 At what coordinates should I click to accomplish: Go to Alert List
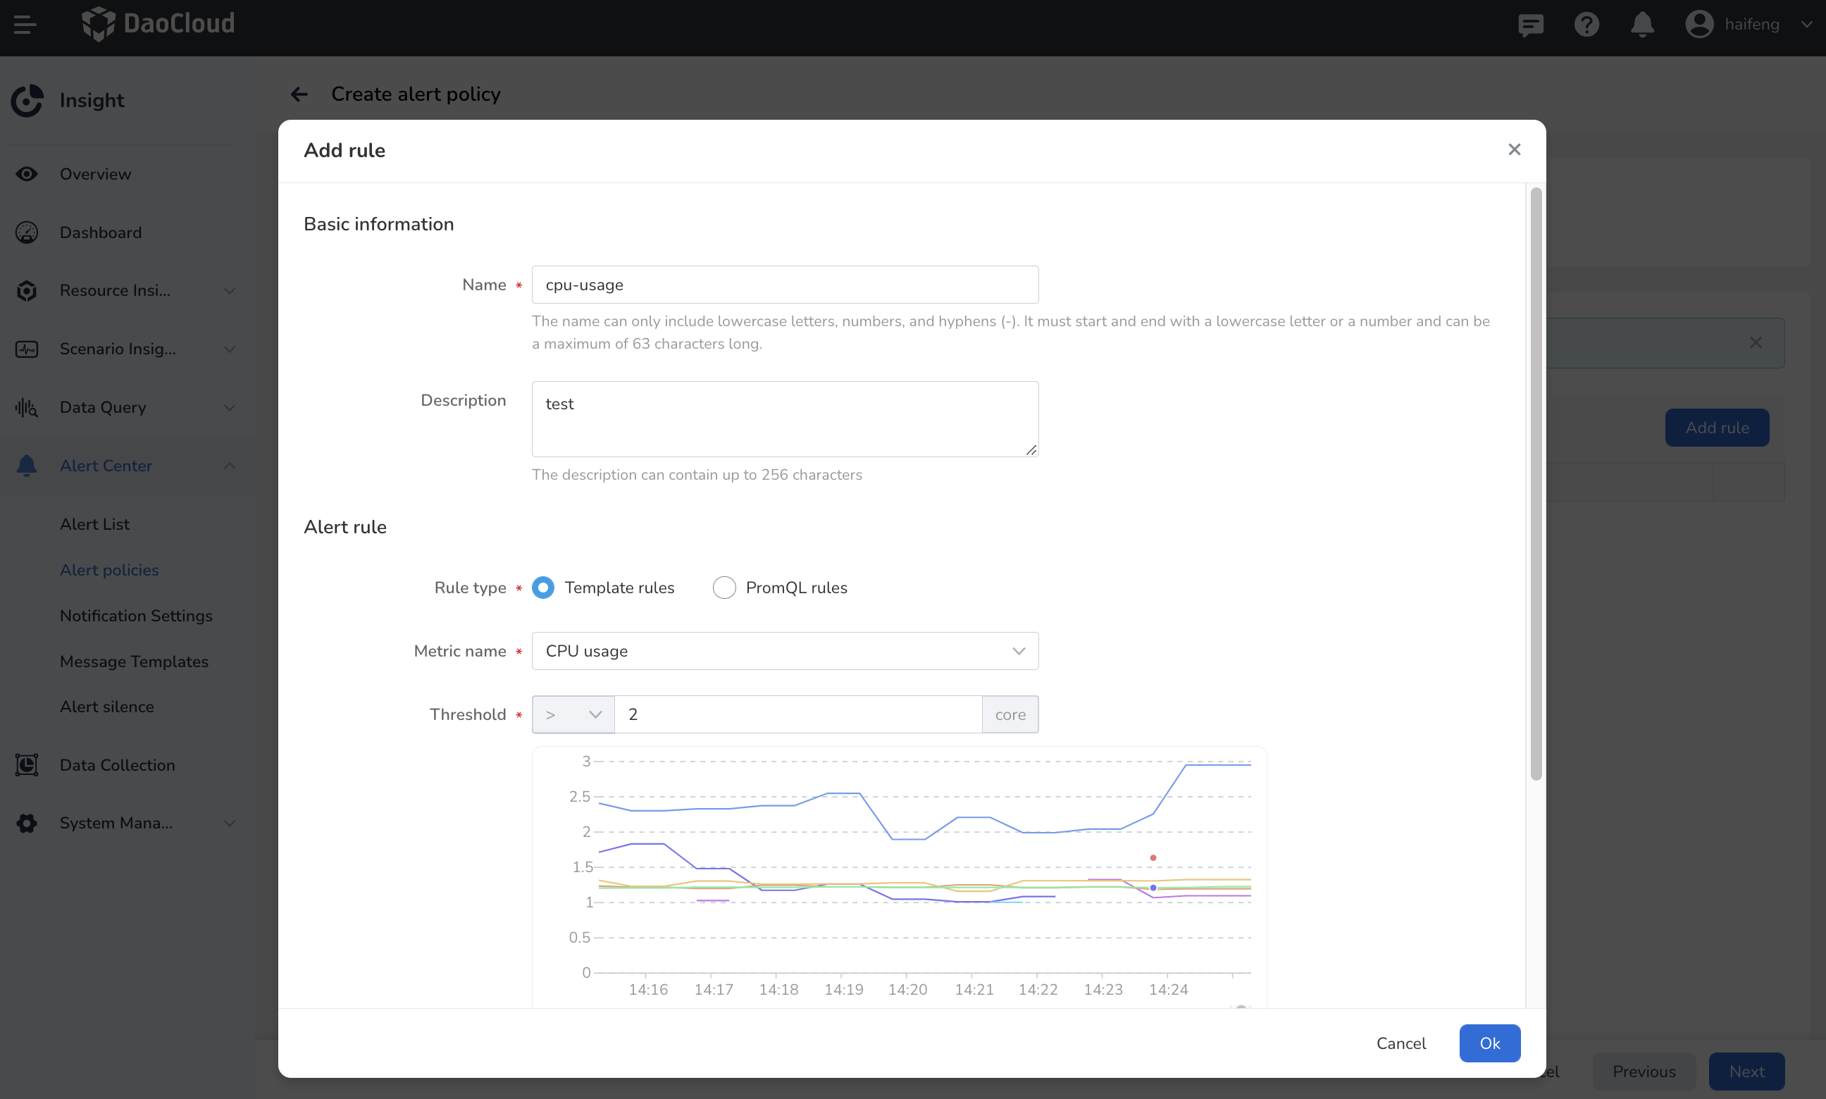[95, 524]
